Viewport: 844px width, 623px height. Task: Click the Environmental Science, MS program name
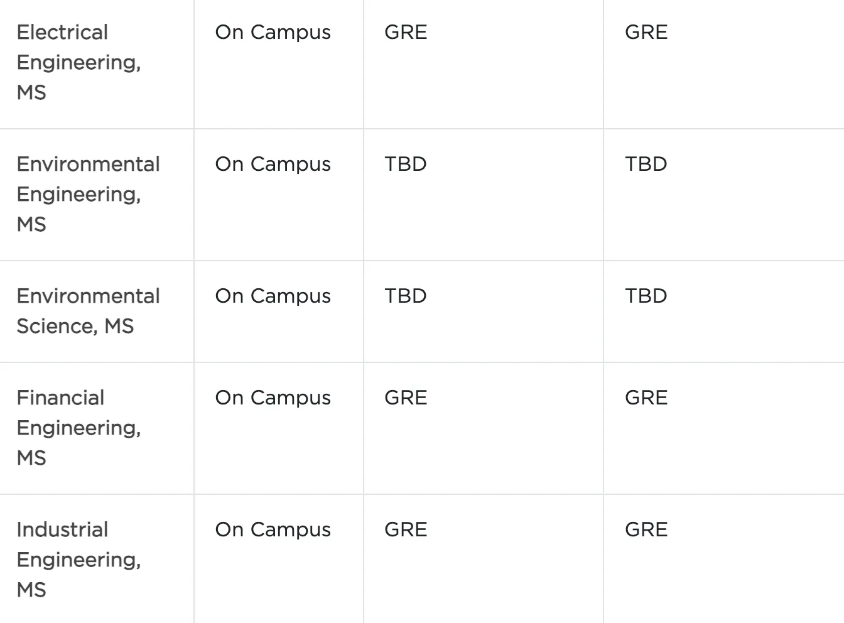pyautogui.click(x=88, y=311)
